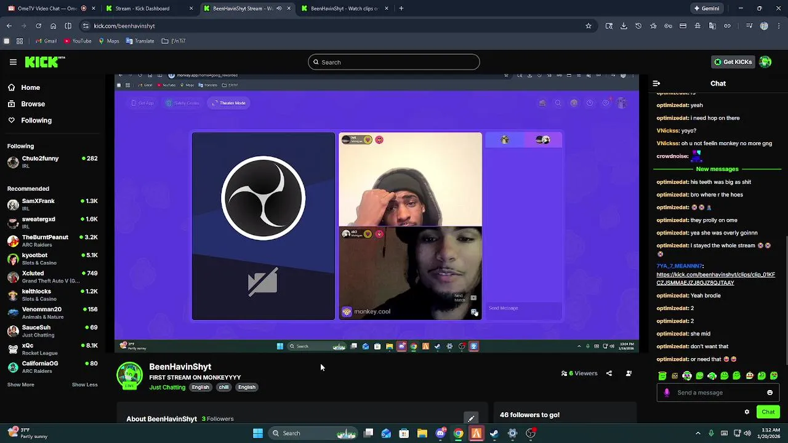The image size is (788, 443).
Task: Open the Chulo2funny channel
Action: pos(52,162)
